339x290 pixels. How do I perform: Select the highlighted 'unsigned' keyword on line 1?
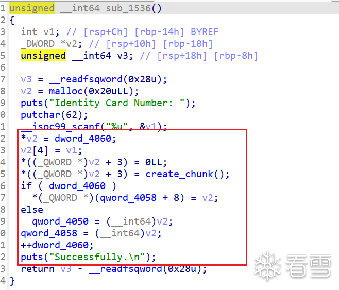pyautogui.click(x=32, y=8)
